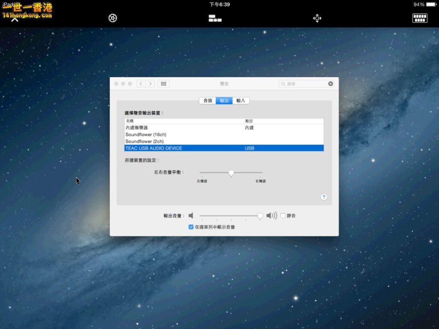
Task: Click the Show All grid button
Action: coord(163,84)
